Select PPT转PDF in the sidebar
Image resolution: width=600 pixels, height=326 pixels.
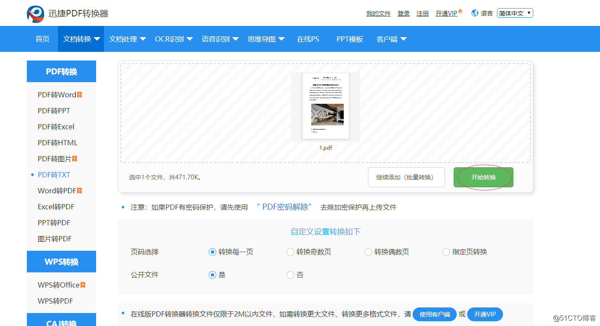[54, 223]
